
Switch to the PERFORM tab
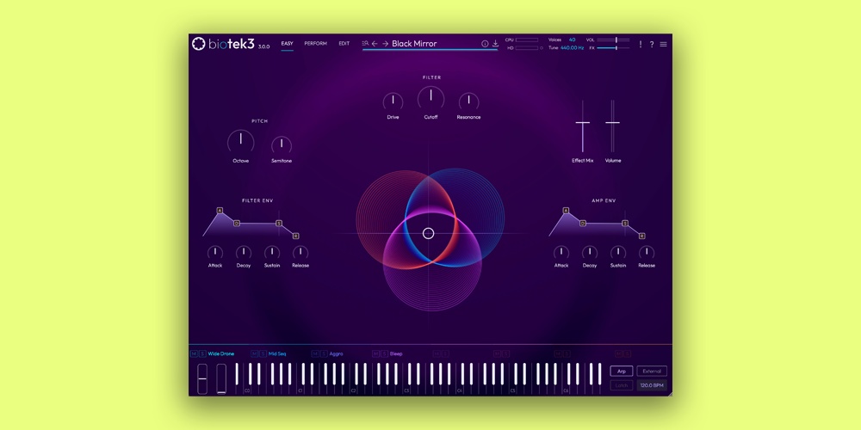click(x=315, y=44)
